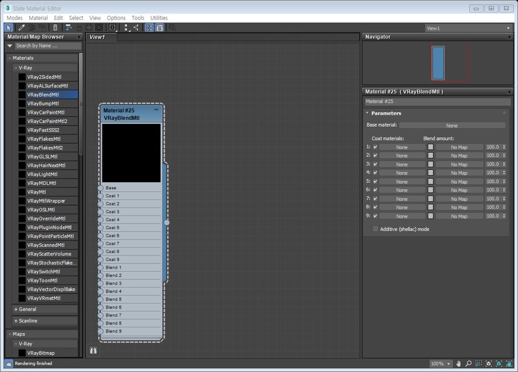Open the 100% zoom level dropdown
518x372 pixels.
pyautogui.click(x=440, y=363)
